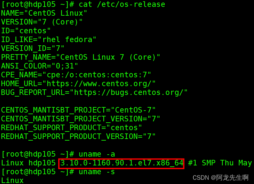Viewport: 254px width, 184px height.
Task: Click the CENTOS_MANTISBT_PROJECT="CentOS-7" line
Action: pos(78,110)
